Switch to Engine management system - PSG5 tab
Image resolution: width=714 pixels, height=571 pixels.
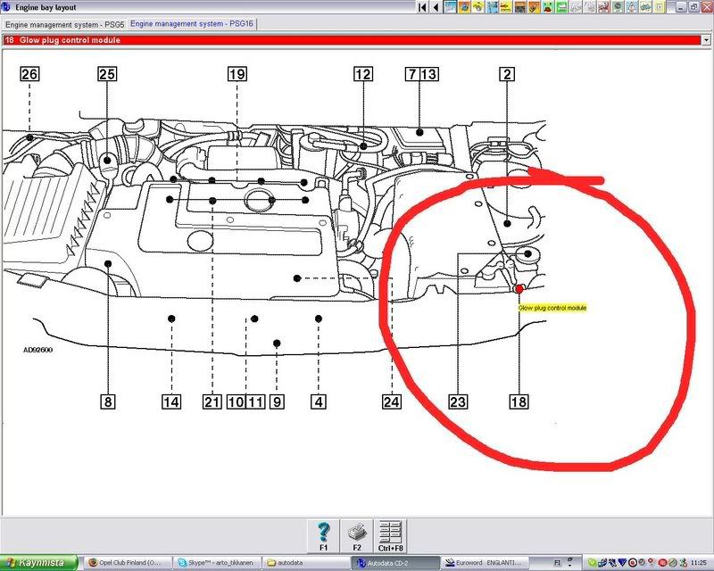(64, 24)
